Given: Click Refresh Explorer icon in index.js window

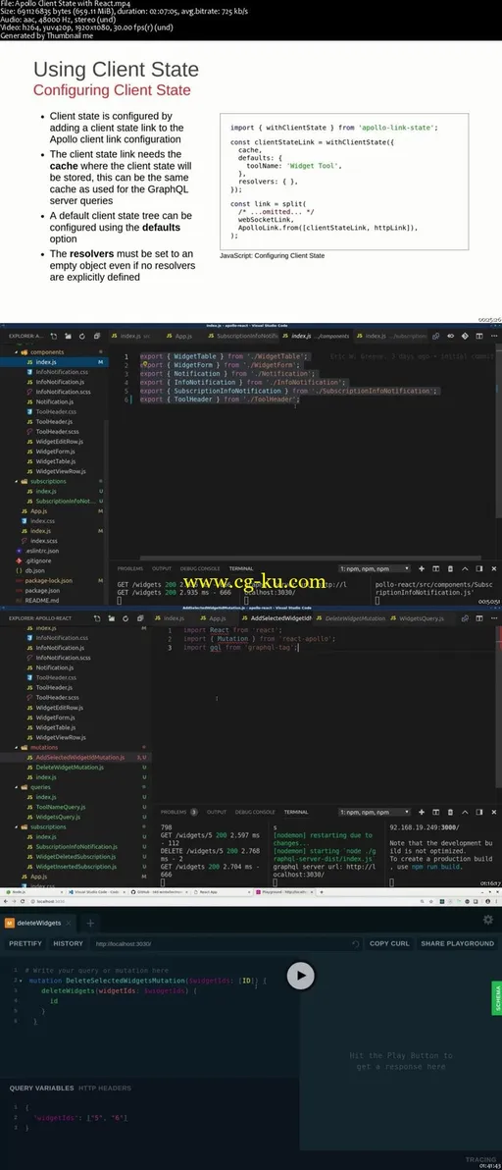Looking at the screenshot, I should 82,338.
